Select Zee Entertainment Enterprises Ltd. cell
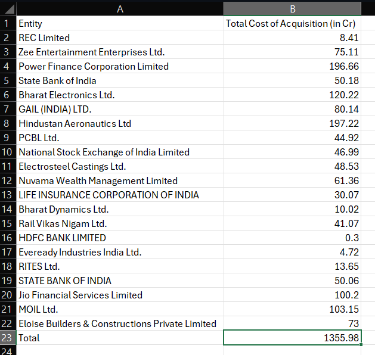This screenshot has height=355, width=375. 120,52
